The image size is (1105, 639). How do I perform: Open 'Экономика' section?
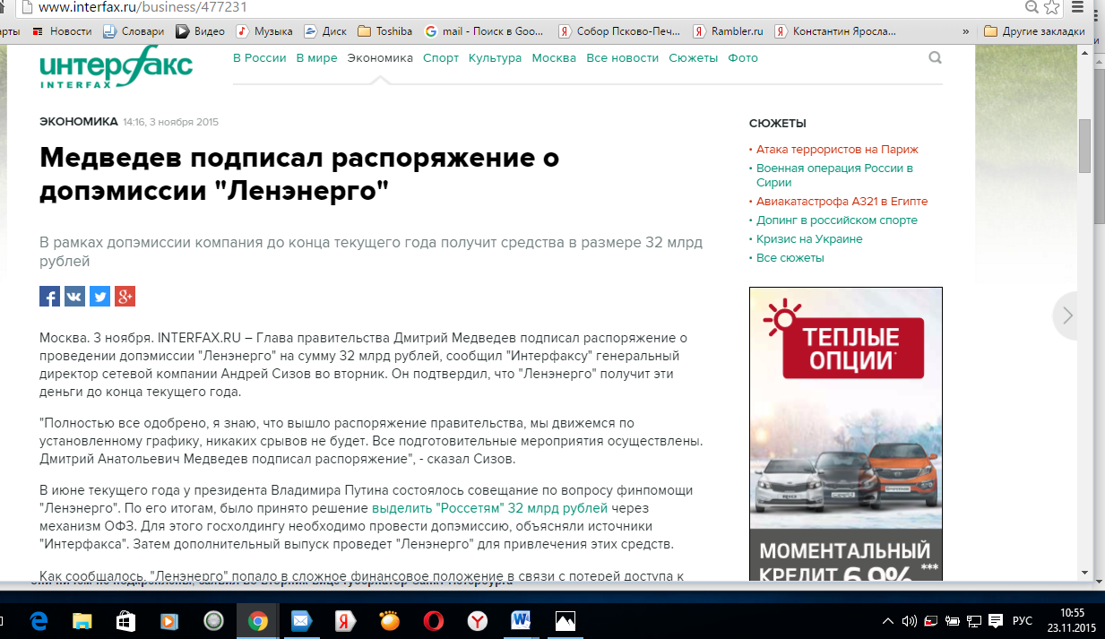[380, 58]
